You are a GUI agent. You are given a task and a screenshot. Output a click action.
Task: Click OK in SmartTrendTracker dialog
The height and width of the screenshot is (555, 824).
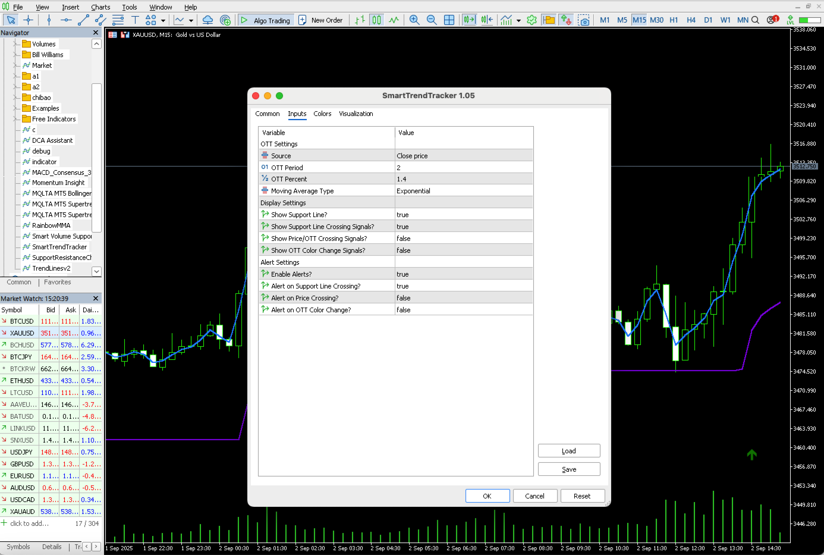point(488,496)
